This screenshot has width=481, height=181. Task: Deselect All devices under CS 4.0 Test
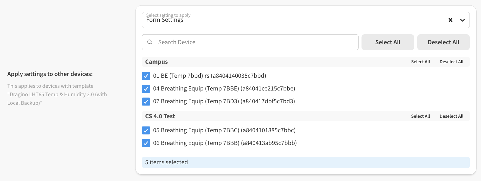[451, 116]
